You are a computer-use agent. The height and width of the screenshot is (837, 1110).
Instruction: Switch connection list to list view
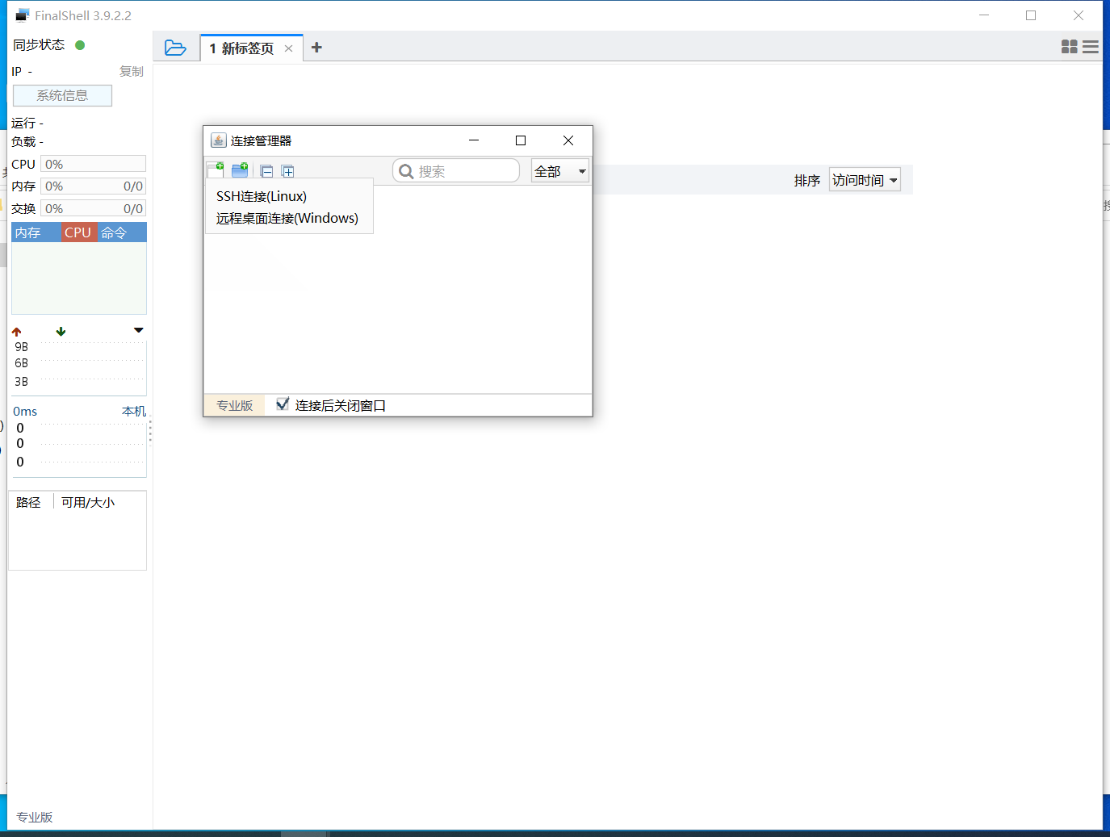(1091, 46)
